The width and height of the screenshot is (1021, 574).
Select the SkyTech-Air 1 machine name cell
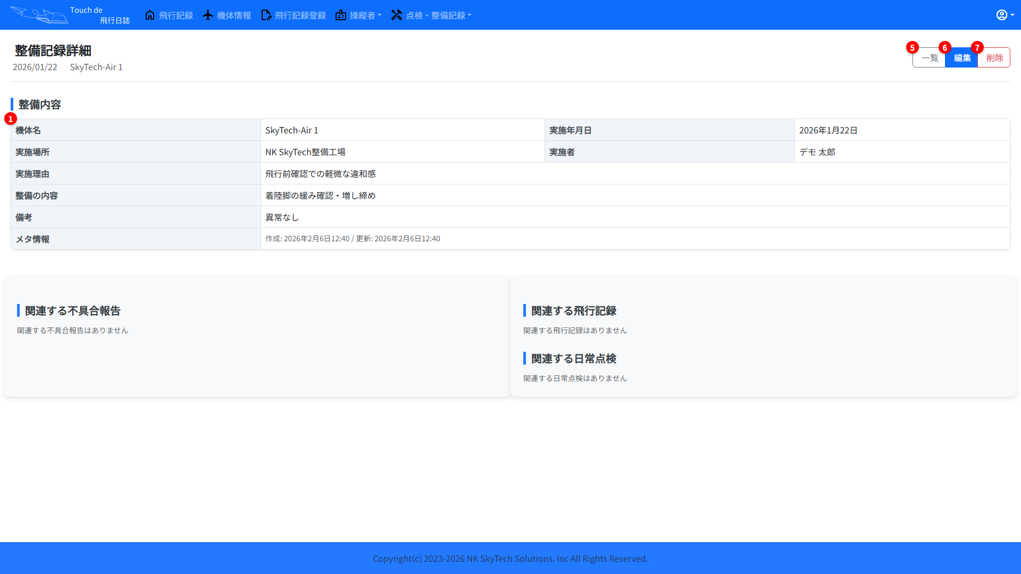click(x=291, y=130)
